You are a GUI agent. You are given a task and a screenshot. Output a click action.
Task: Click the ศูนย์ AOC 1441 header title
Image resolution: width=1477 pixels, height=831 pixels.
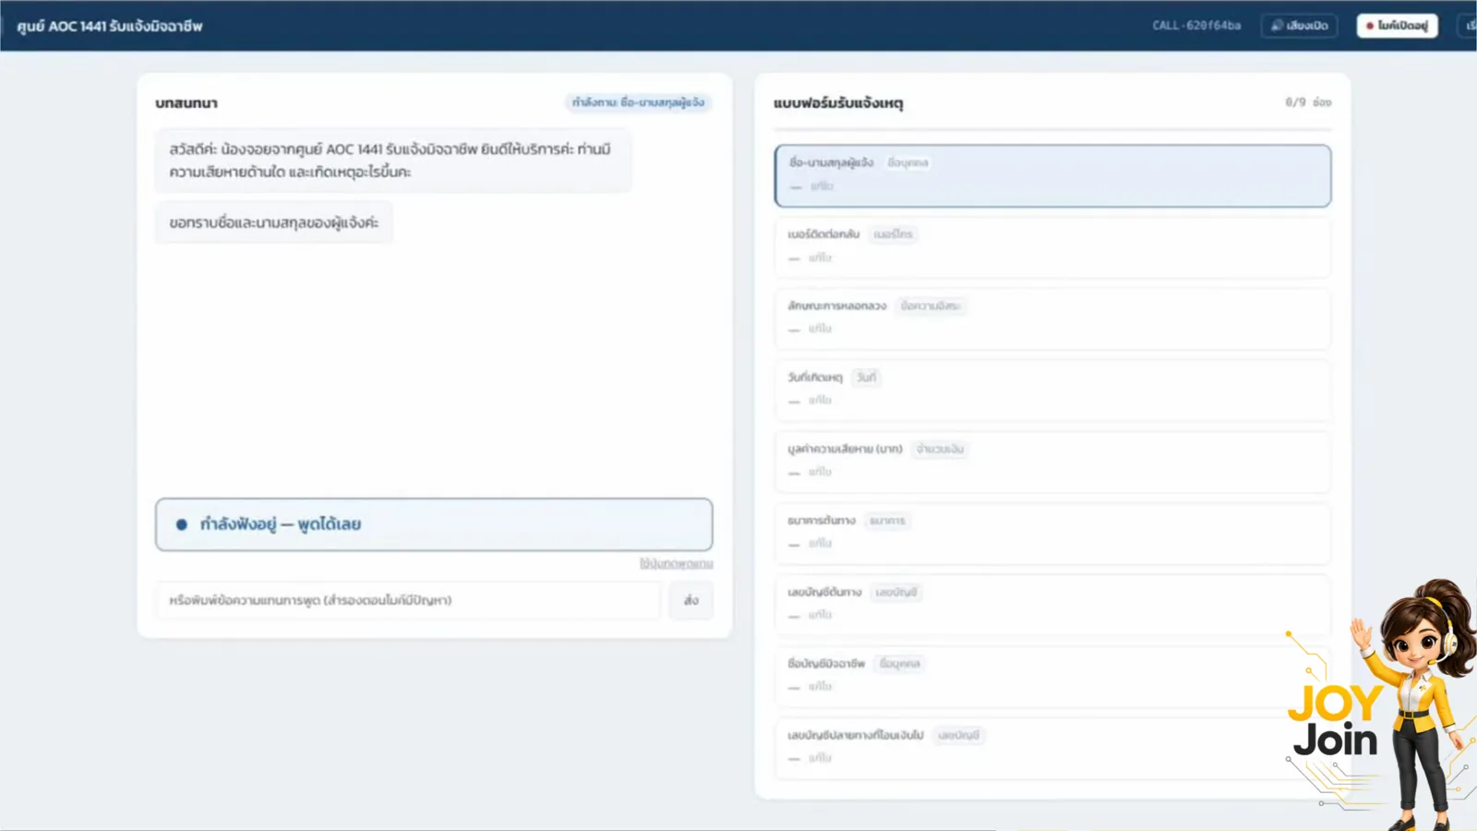tap(110, 26)
